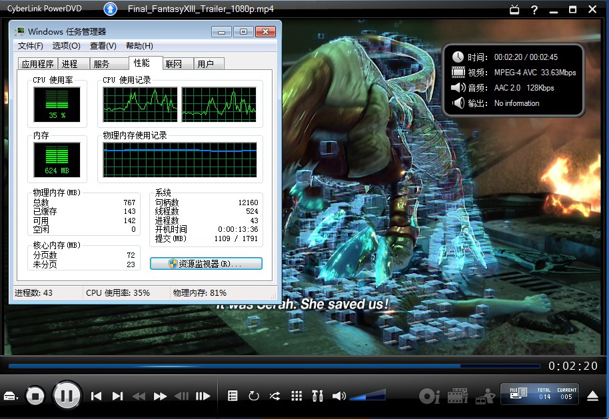Image resolution: width=609 pixels, height=419 pixels.
Task: Open the 文件(F) menu in Task Manager
Action: [30, 46]
